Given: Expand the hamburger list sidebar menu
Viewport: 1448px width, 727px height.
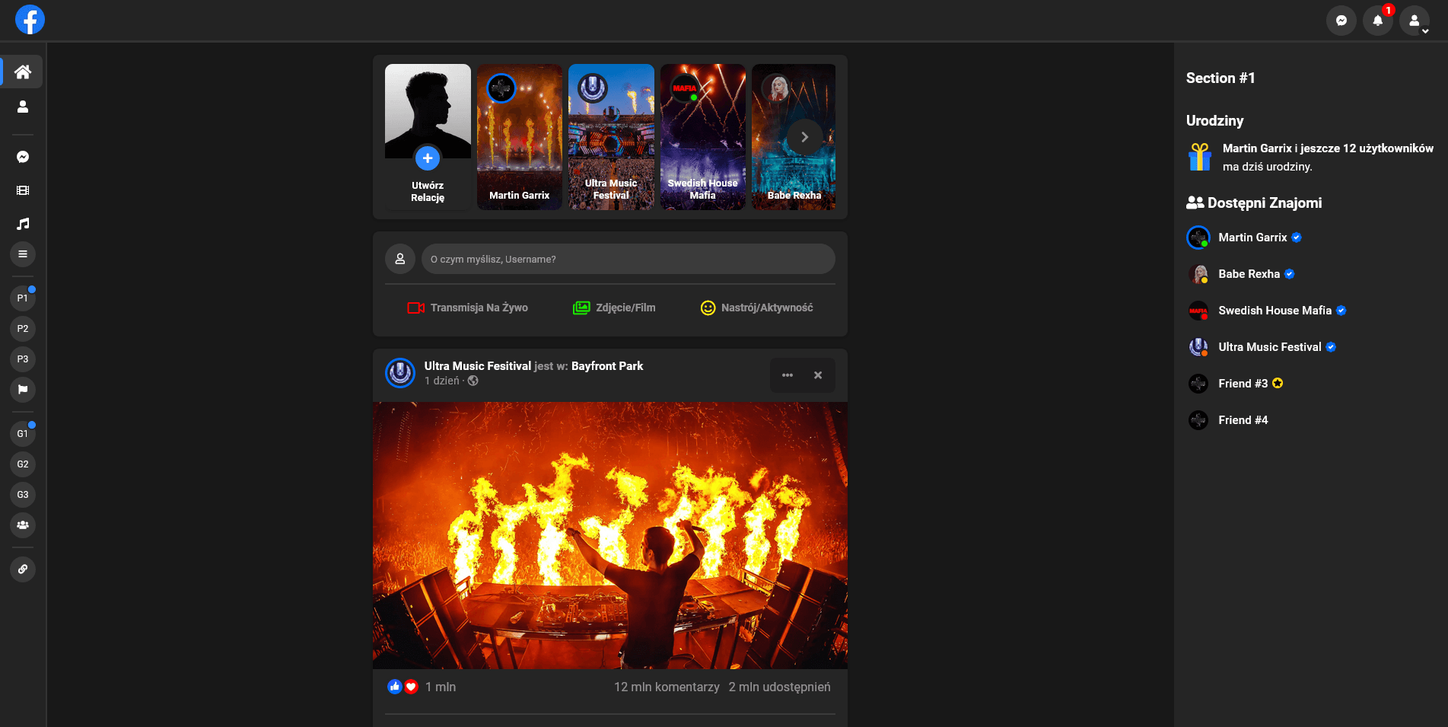Looking at the screenshot, I should click(23, 254).
